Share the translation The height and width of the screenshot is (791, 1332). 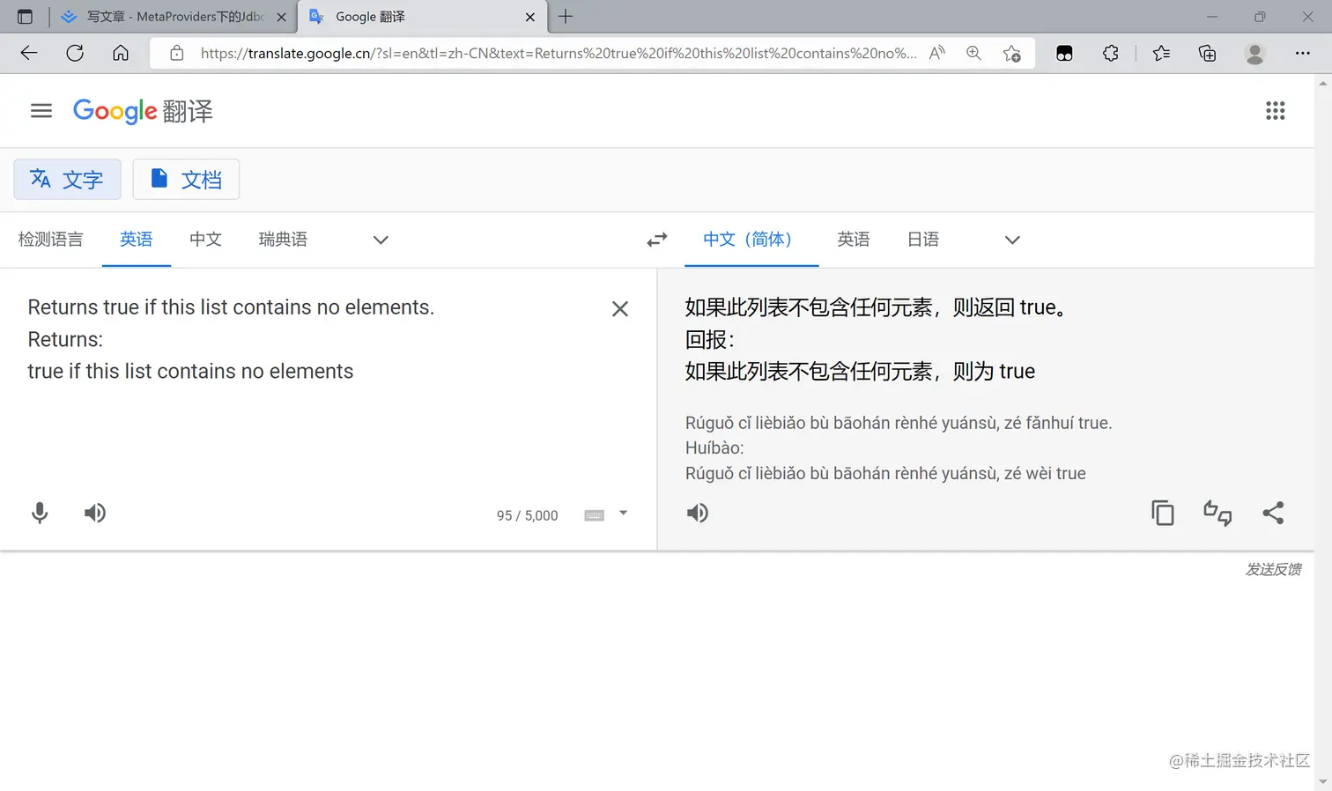[x=1273, y=513]
